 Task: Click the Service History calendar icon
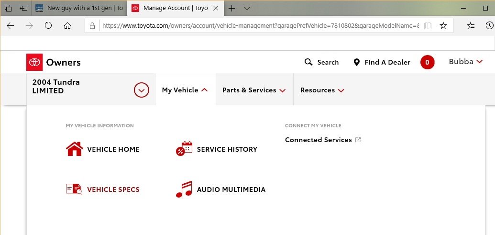coord(184,148)
